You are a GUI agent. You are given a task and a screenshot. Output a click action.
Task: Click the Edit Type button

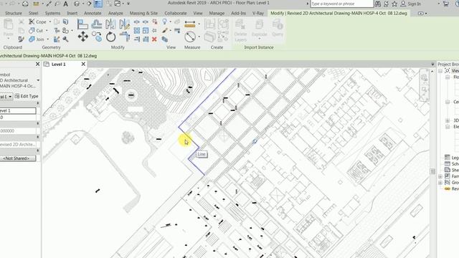(27, 96)
